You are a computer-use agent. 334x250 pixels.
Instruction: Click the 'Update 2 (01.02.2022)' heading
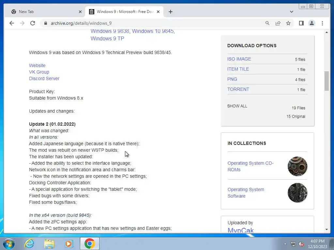tap(52, 124)
